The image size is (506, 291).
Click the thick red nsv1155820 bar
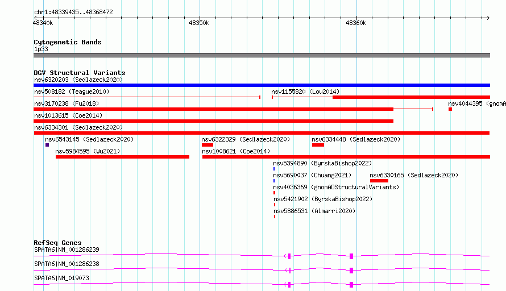[x=411, y=97]
